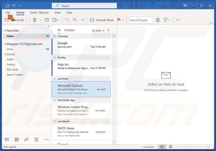
Task: Click the Delete trash can icon
Action: (x=35, y=20)
